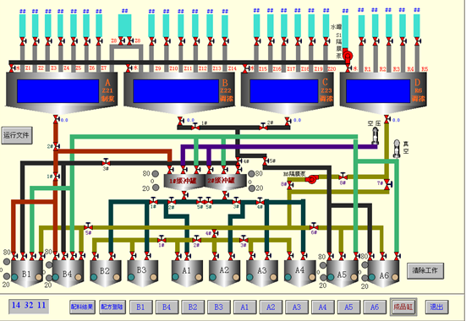This screenshot has height=321, width=466.
Task: Select the red 3# diaphragm pump icon
Action: click(311, 179)
